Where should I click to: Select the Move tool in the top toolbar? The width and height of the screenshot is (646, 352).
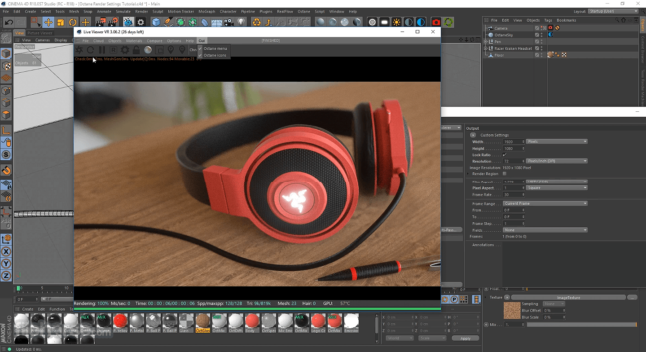pyautogui.click(x=48, y=22)
